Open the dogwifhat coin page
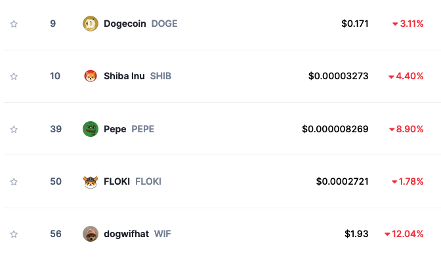 pos(126,234)
